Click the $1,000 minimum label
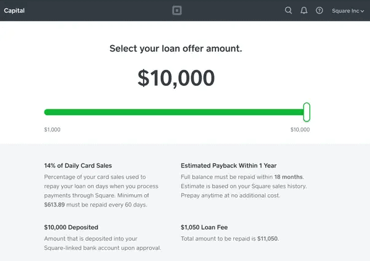 [x=52, y=129]
